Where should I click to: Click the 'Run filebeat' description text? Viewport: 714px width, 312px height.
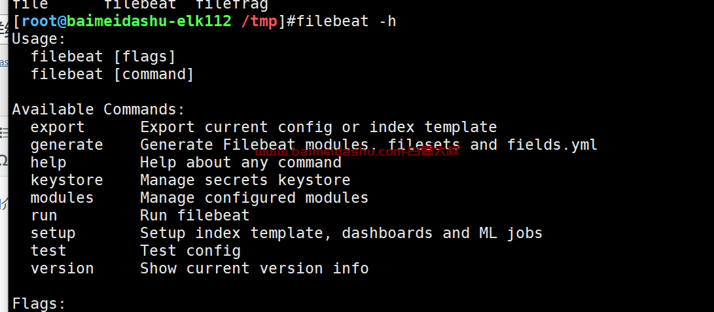(195, 215)
